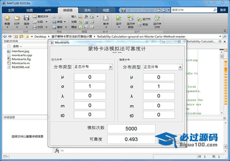Click the percent comment icon
Screen dimensions: 230x161
point(80,22)
